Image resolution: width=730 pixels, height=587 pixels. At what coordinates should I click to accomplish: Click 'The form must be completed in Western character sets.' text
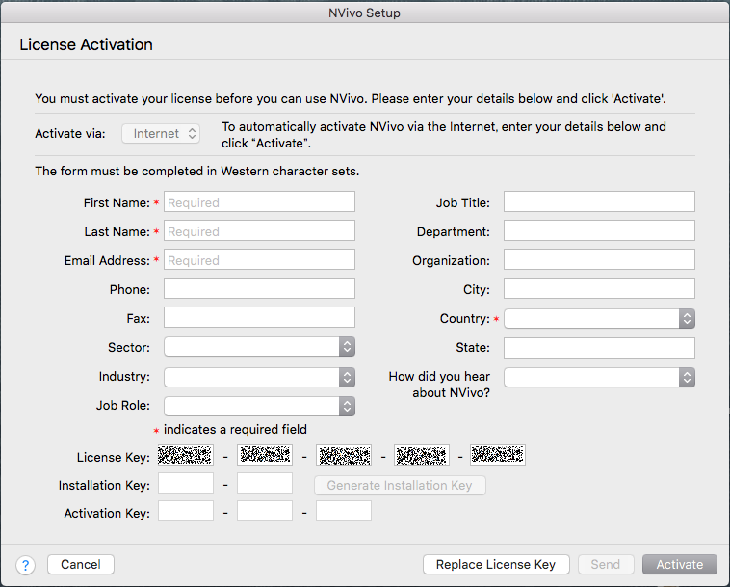click(196, 171)
